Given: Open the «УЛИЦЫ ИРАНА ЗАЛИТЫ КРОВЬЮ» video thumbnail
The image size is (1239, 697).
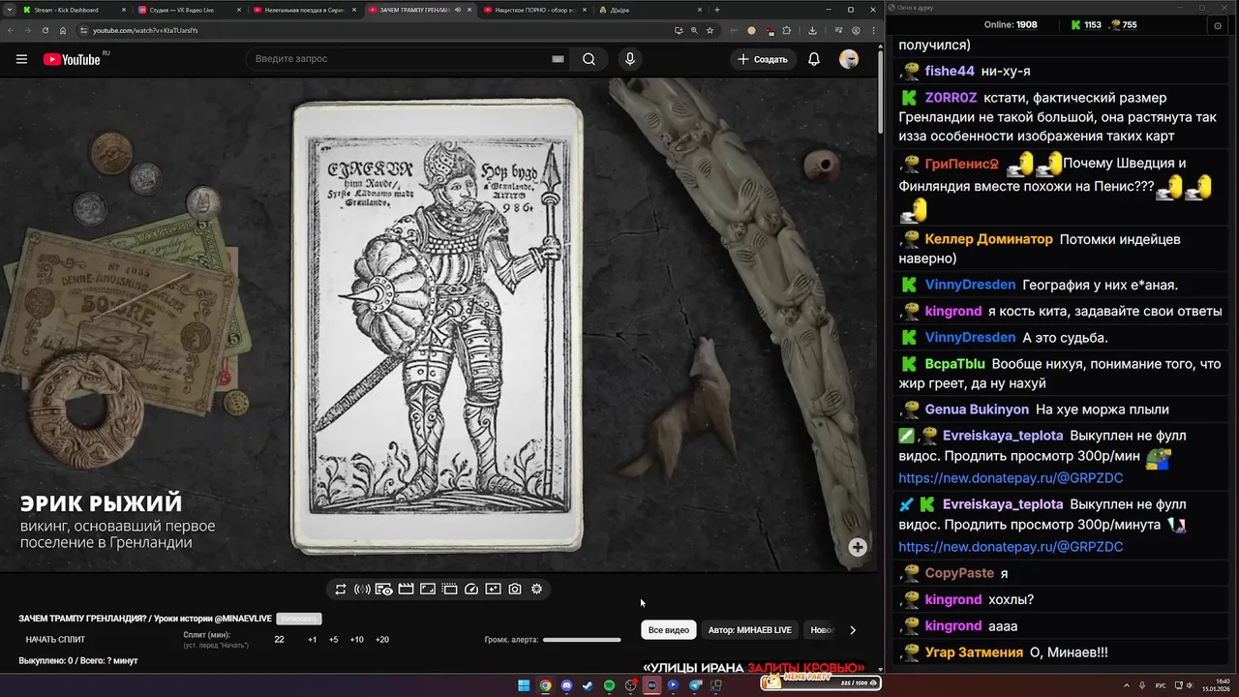Looking at the screenshot, I should [753, 668].
